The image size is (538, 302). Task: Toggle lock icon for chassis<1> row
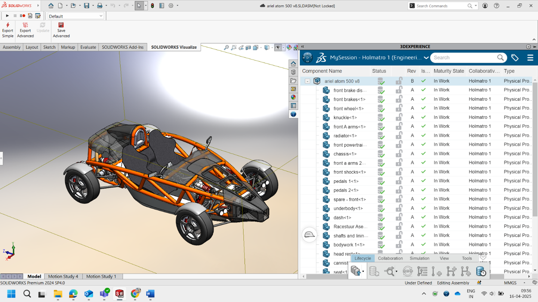pos(399,154)
